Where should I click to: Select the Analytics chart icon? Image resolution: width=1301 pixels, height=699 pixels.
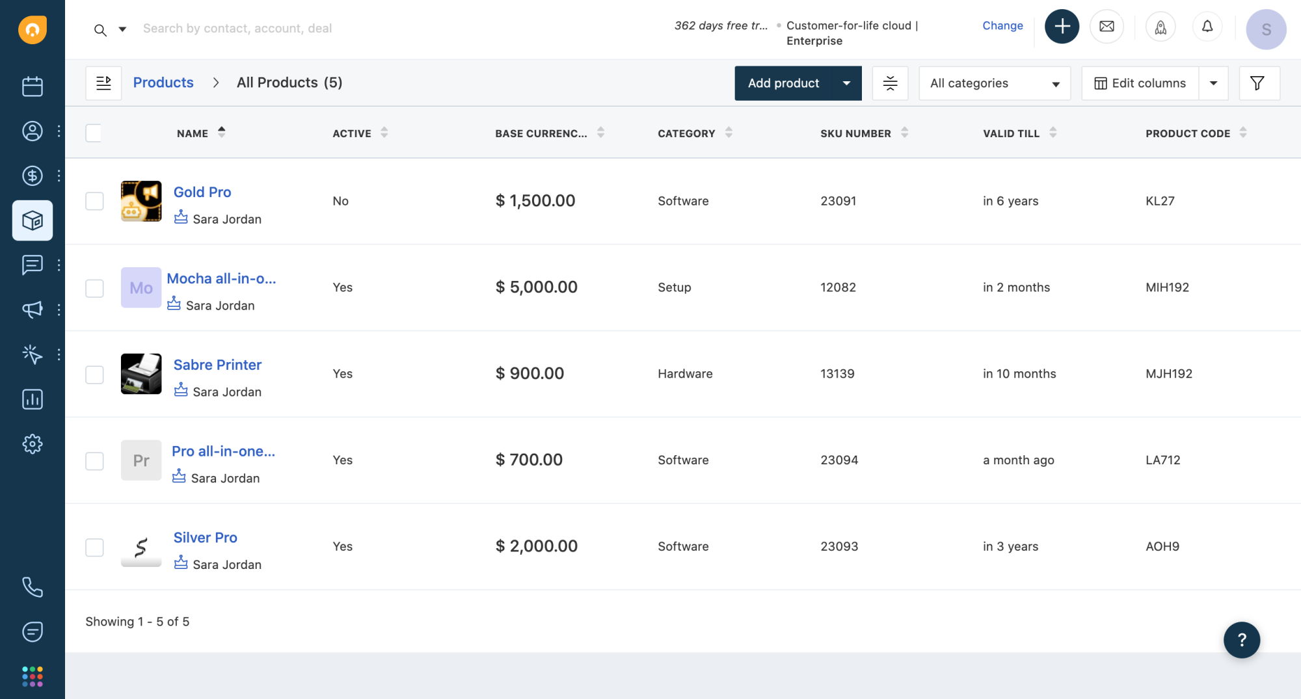click(x=33, y=399)
